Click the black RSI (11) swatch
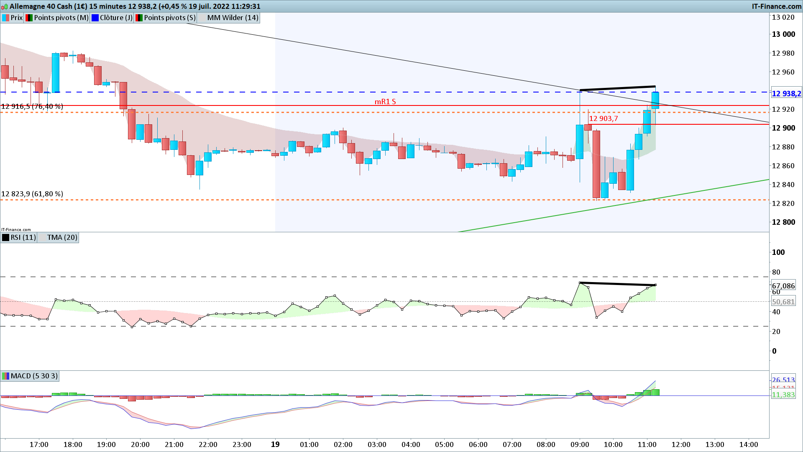Viewport: 803px width, 452px height. [x=6, y=237]
